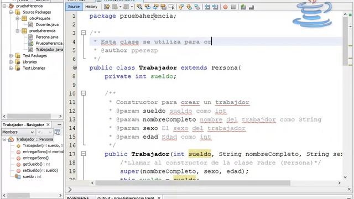354x199 pixels.
Task: Click the Navigator view options icon
Action: [58, 132]
